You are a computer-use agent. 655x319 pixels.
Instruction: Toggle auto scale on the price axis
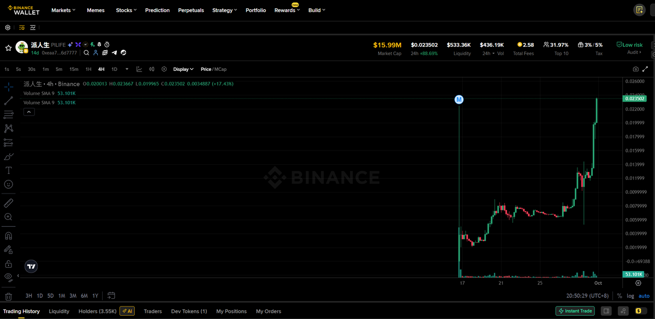pos(644,296)
